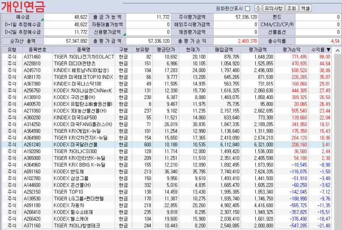Click the 예수금 value 48,622
The height and width of the screenshot is (230, 342).
coord(81,17)
